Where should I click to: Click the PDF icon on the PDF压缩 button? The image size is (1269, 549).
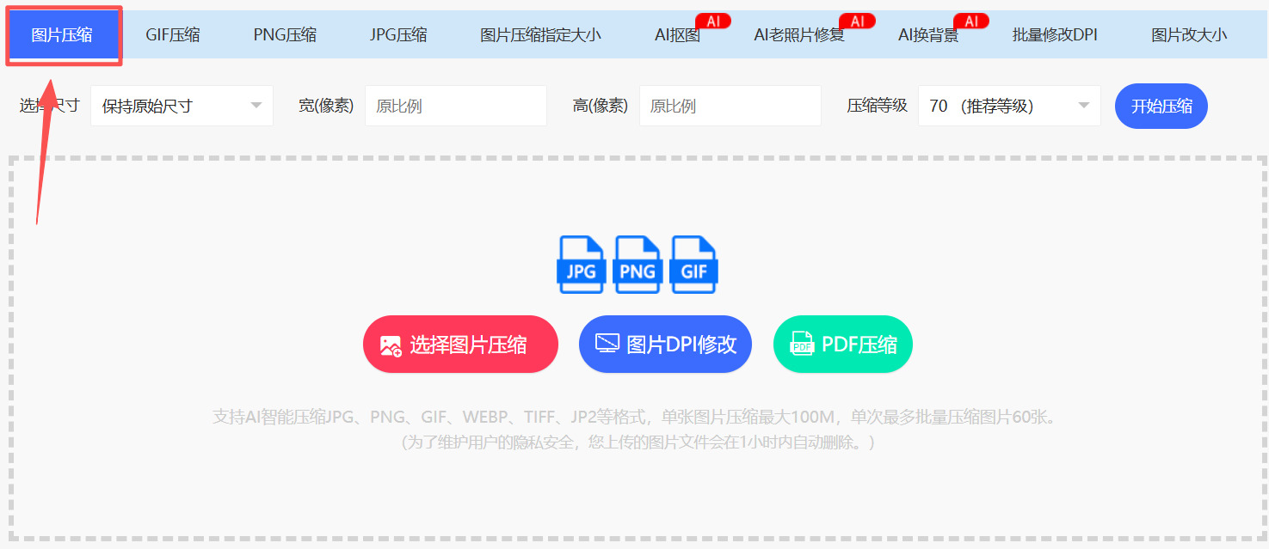tap(800, 343)
